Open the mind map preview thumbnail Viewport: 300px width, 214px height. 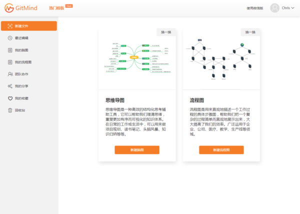click(137, 58)
